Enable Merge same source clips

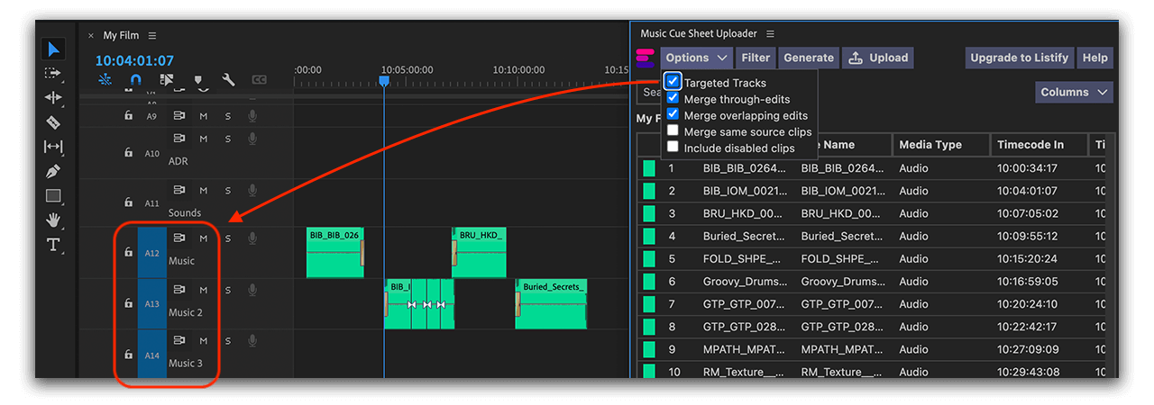(673, 131)
